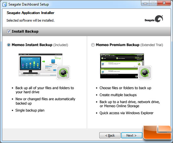Select the Memeo Premium Backup radio button
Viewport: 173px width, 143px height.
(x=93, y=45)
